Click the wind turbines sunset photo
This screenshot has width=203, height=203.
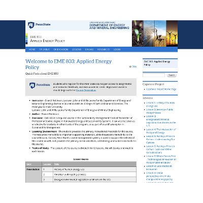tap(172, 33)
